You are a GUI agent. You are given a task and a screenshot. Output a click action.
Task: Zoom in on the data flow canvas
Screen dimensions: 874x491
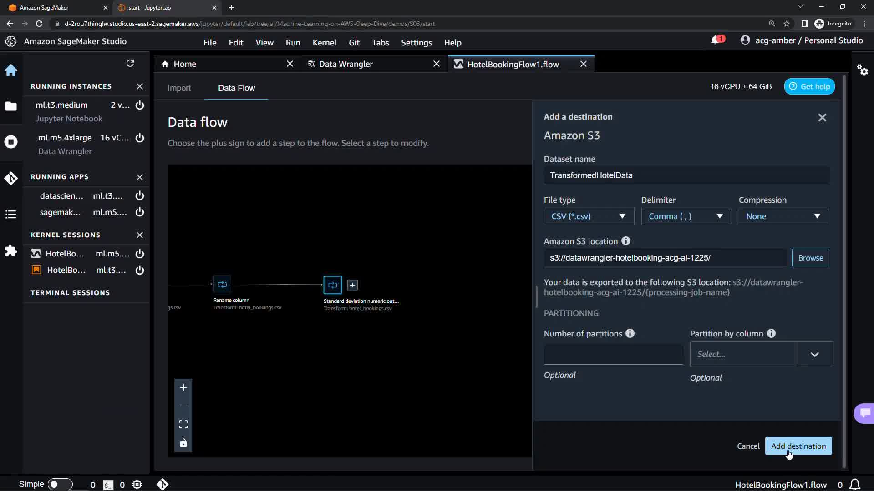[183, 387]
